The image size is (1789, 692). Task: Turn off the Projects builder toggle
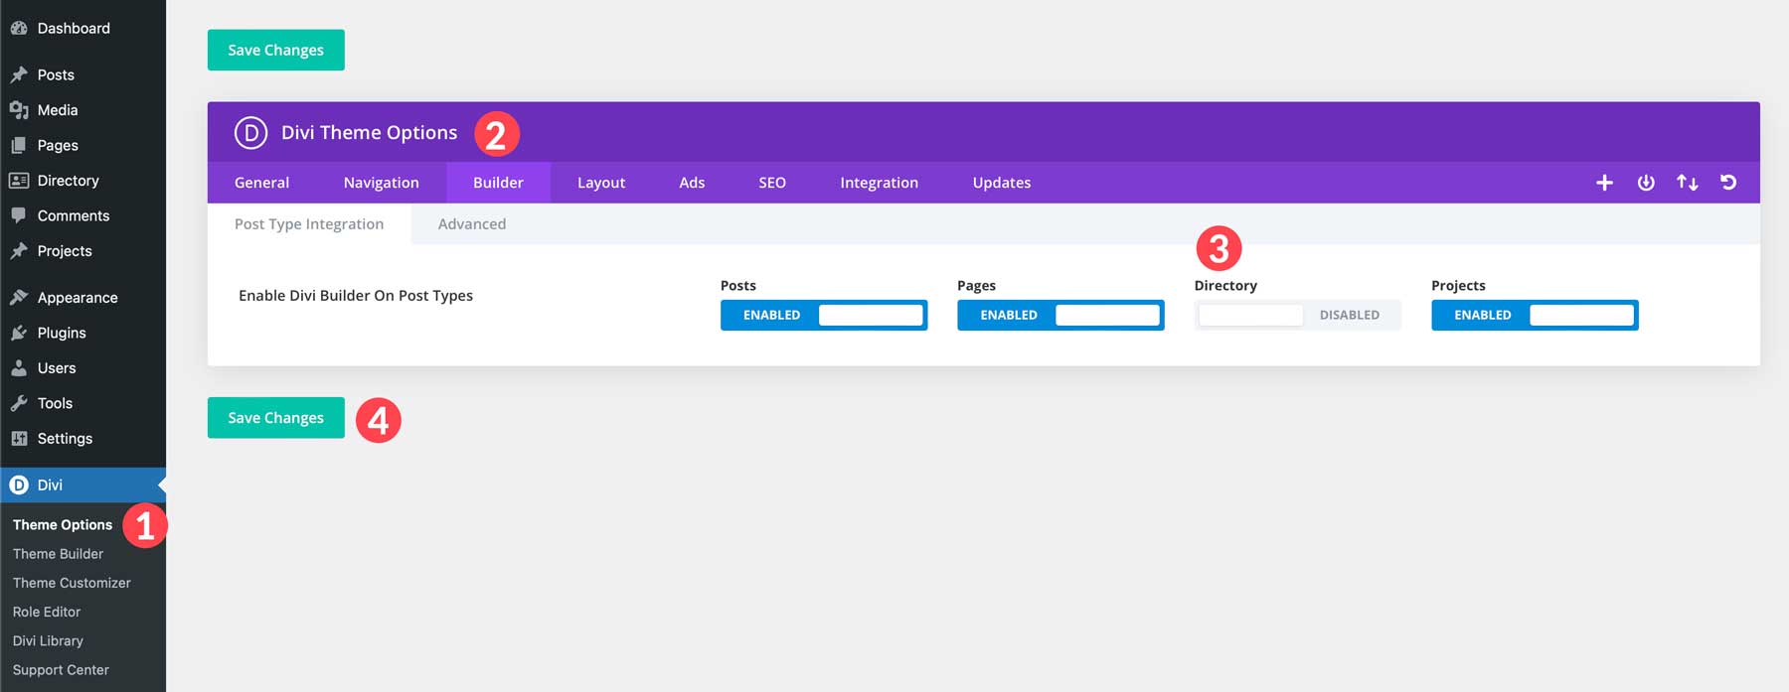tap(1534, 315)
